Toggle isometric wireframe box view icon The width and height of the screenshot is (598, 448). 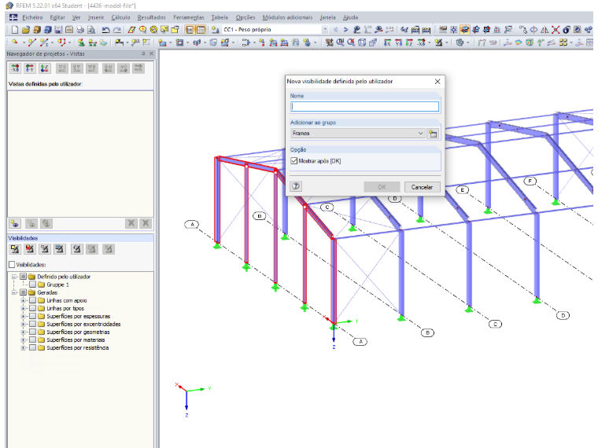(362, 42)
